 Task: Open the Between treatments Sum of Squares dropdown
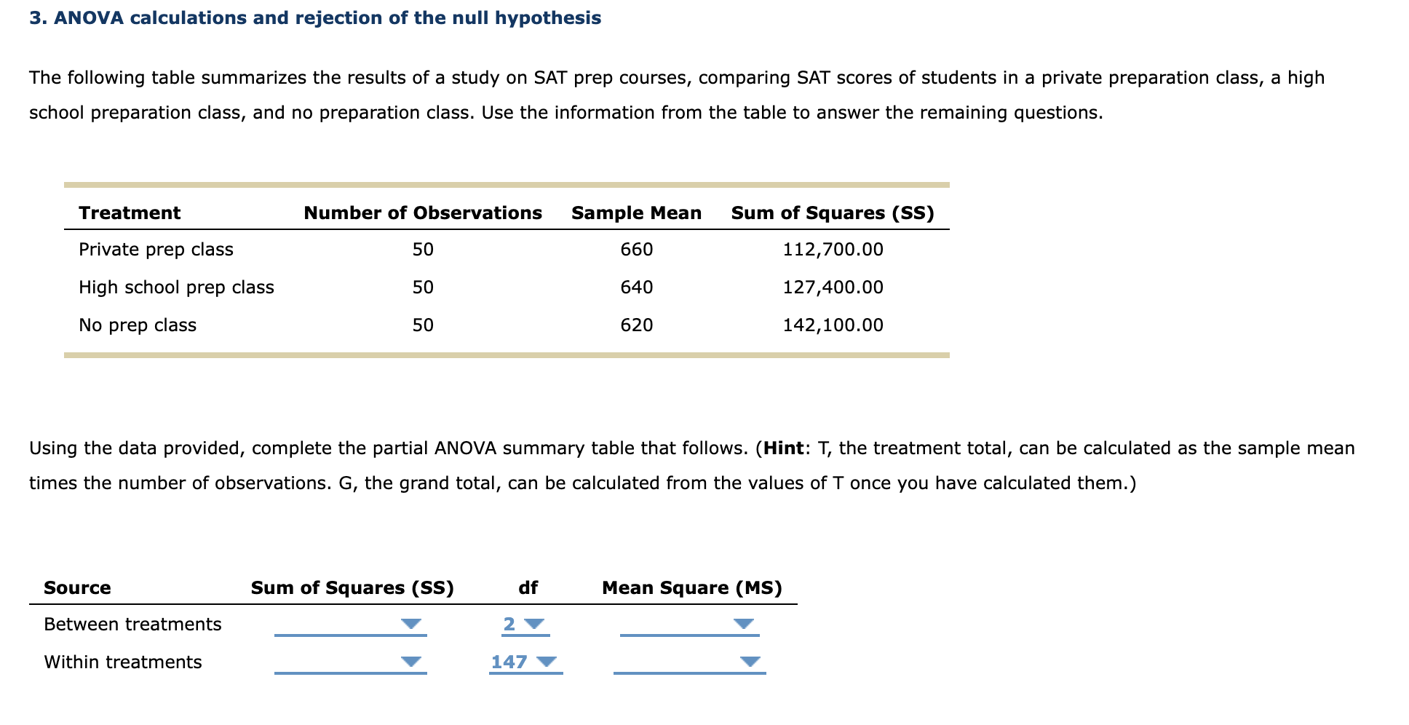coord(350,625)
